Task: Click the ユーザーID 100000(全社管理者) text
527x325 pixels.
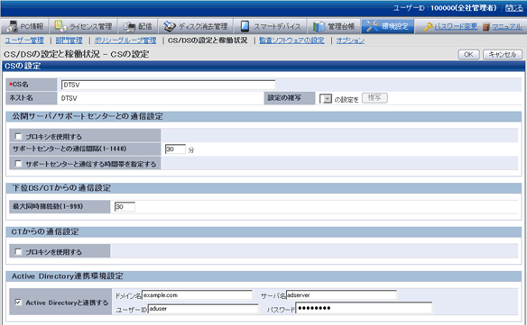Action: pos(445,8)
